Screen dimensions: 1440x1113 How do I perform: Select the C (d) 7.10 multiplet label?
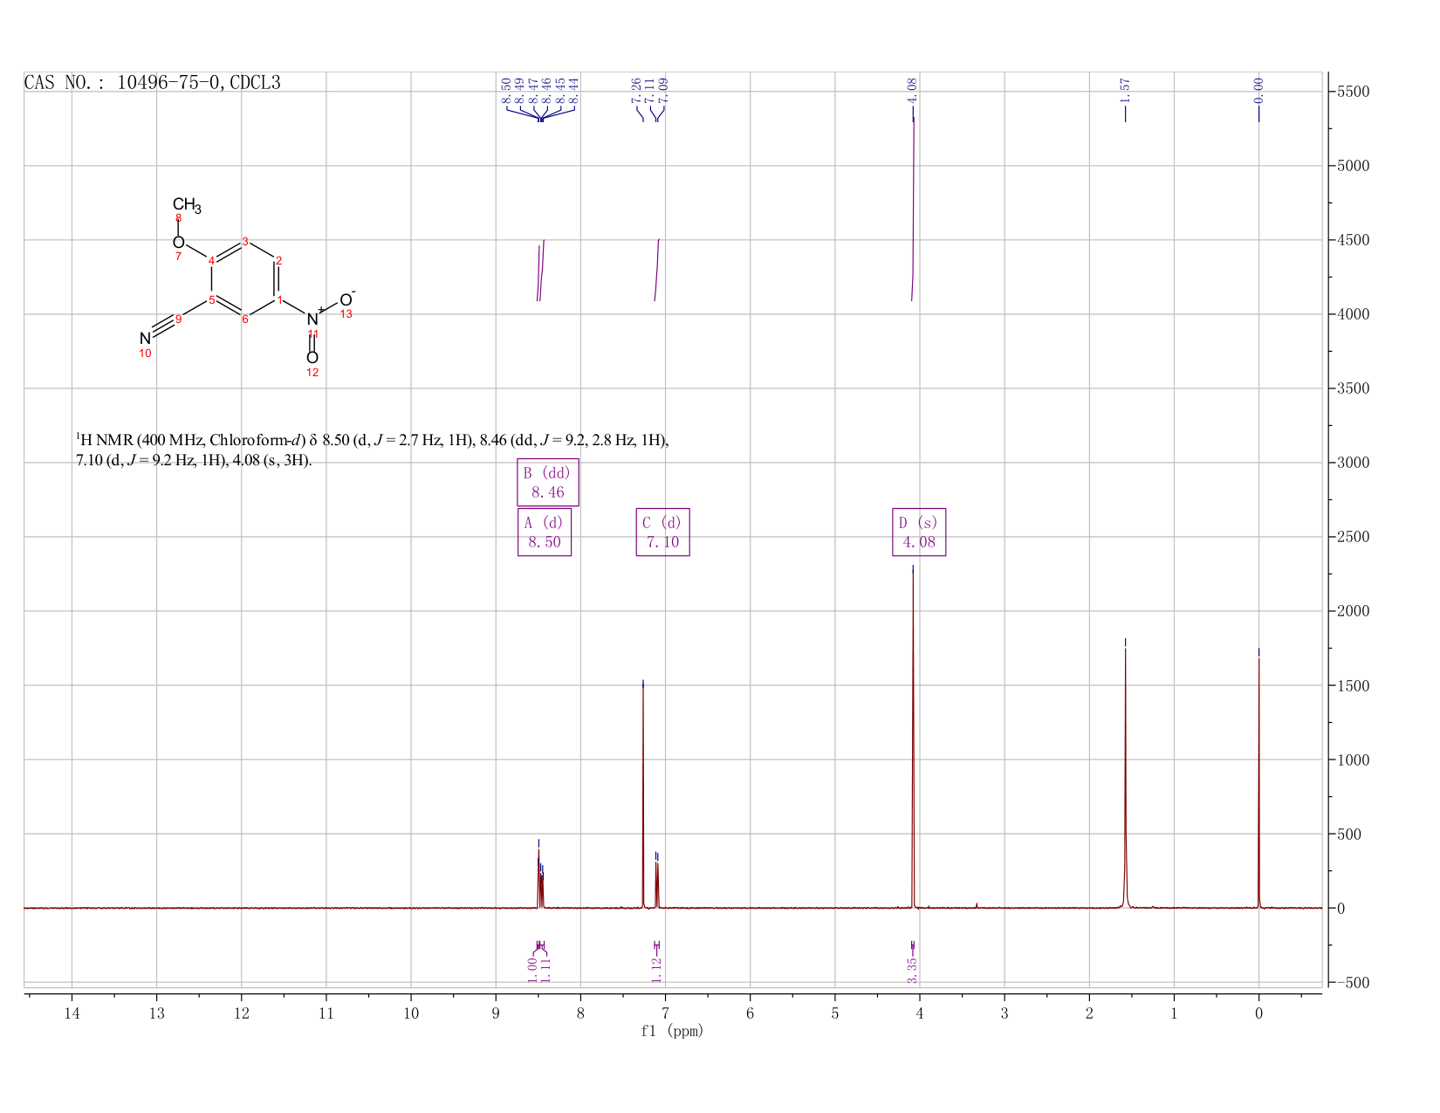(x=662, y=532)
